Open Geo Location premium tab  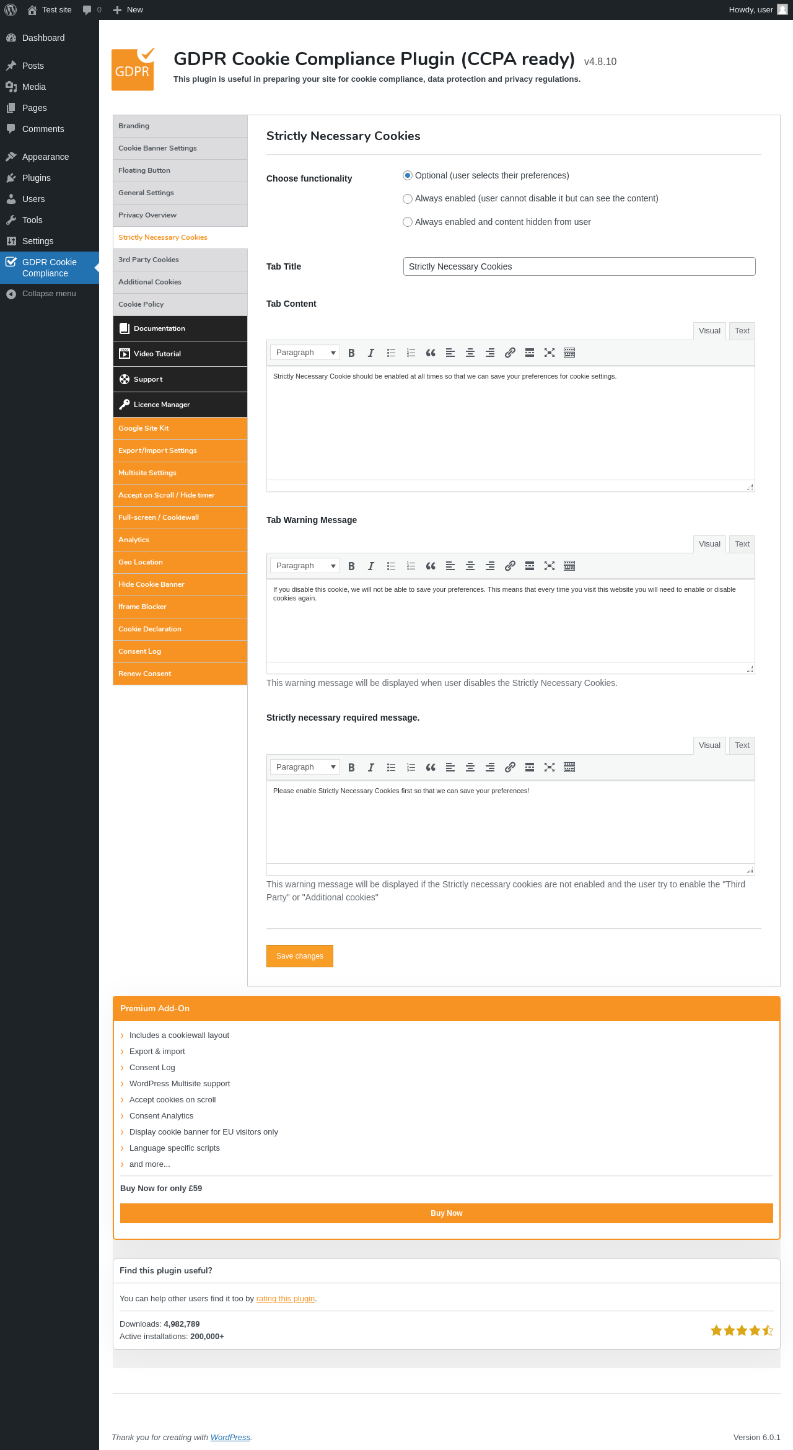[180, 562]
